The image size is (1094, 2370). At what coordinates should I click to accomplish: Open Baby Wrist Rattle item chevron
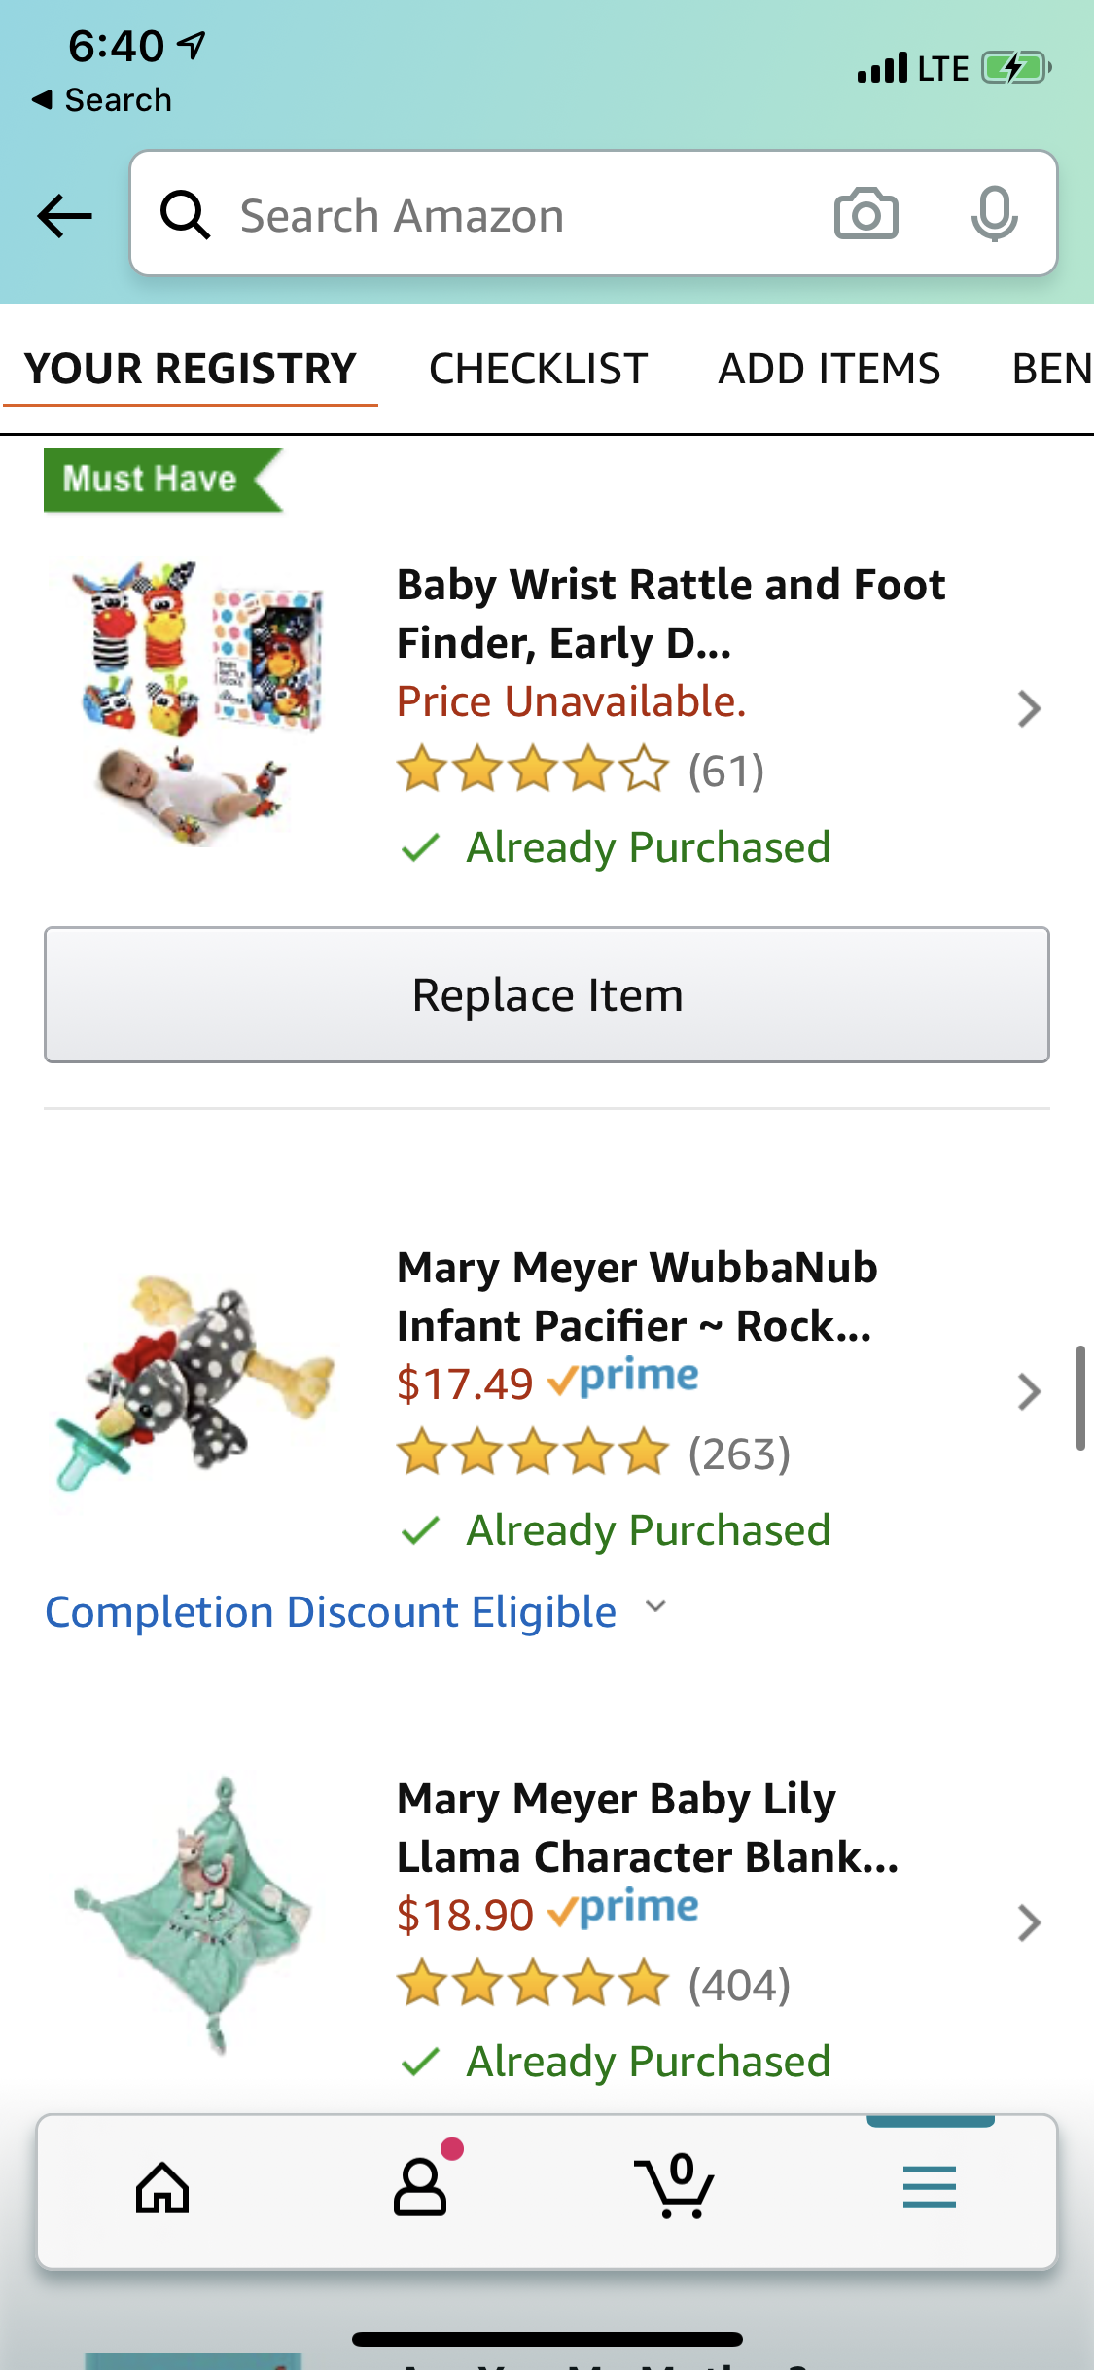1029,709
